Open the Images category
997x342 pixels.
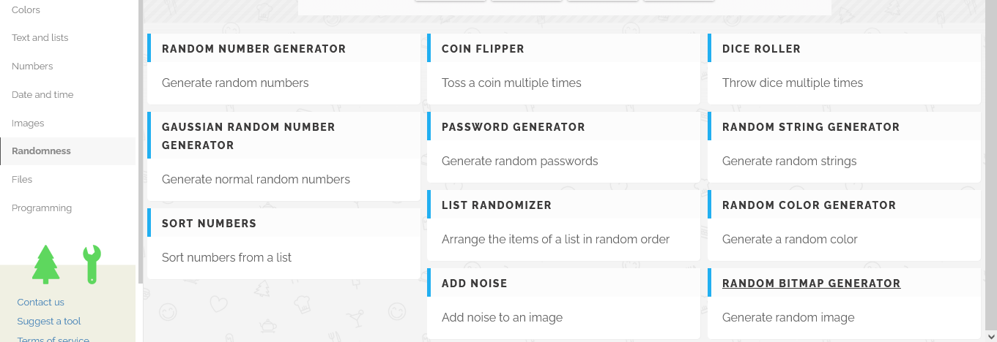coord(28,123)
